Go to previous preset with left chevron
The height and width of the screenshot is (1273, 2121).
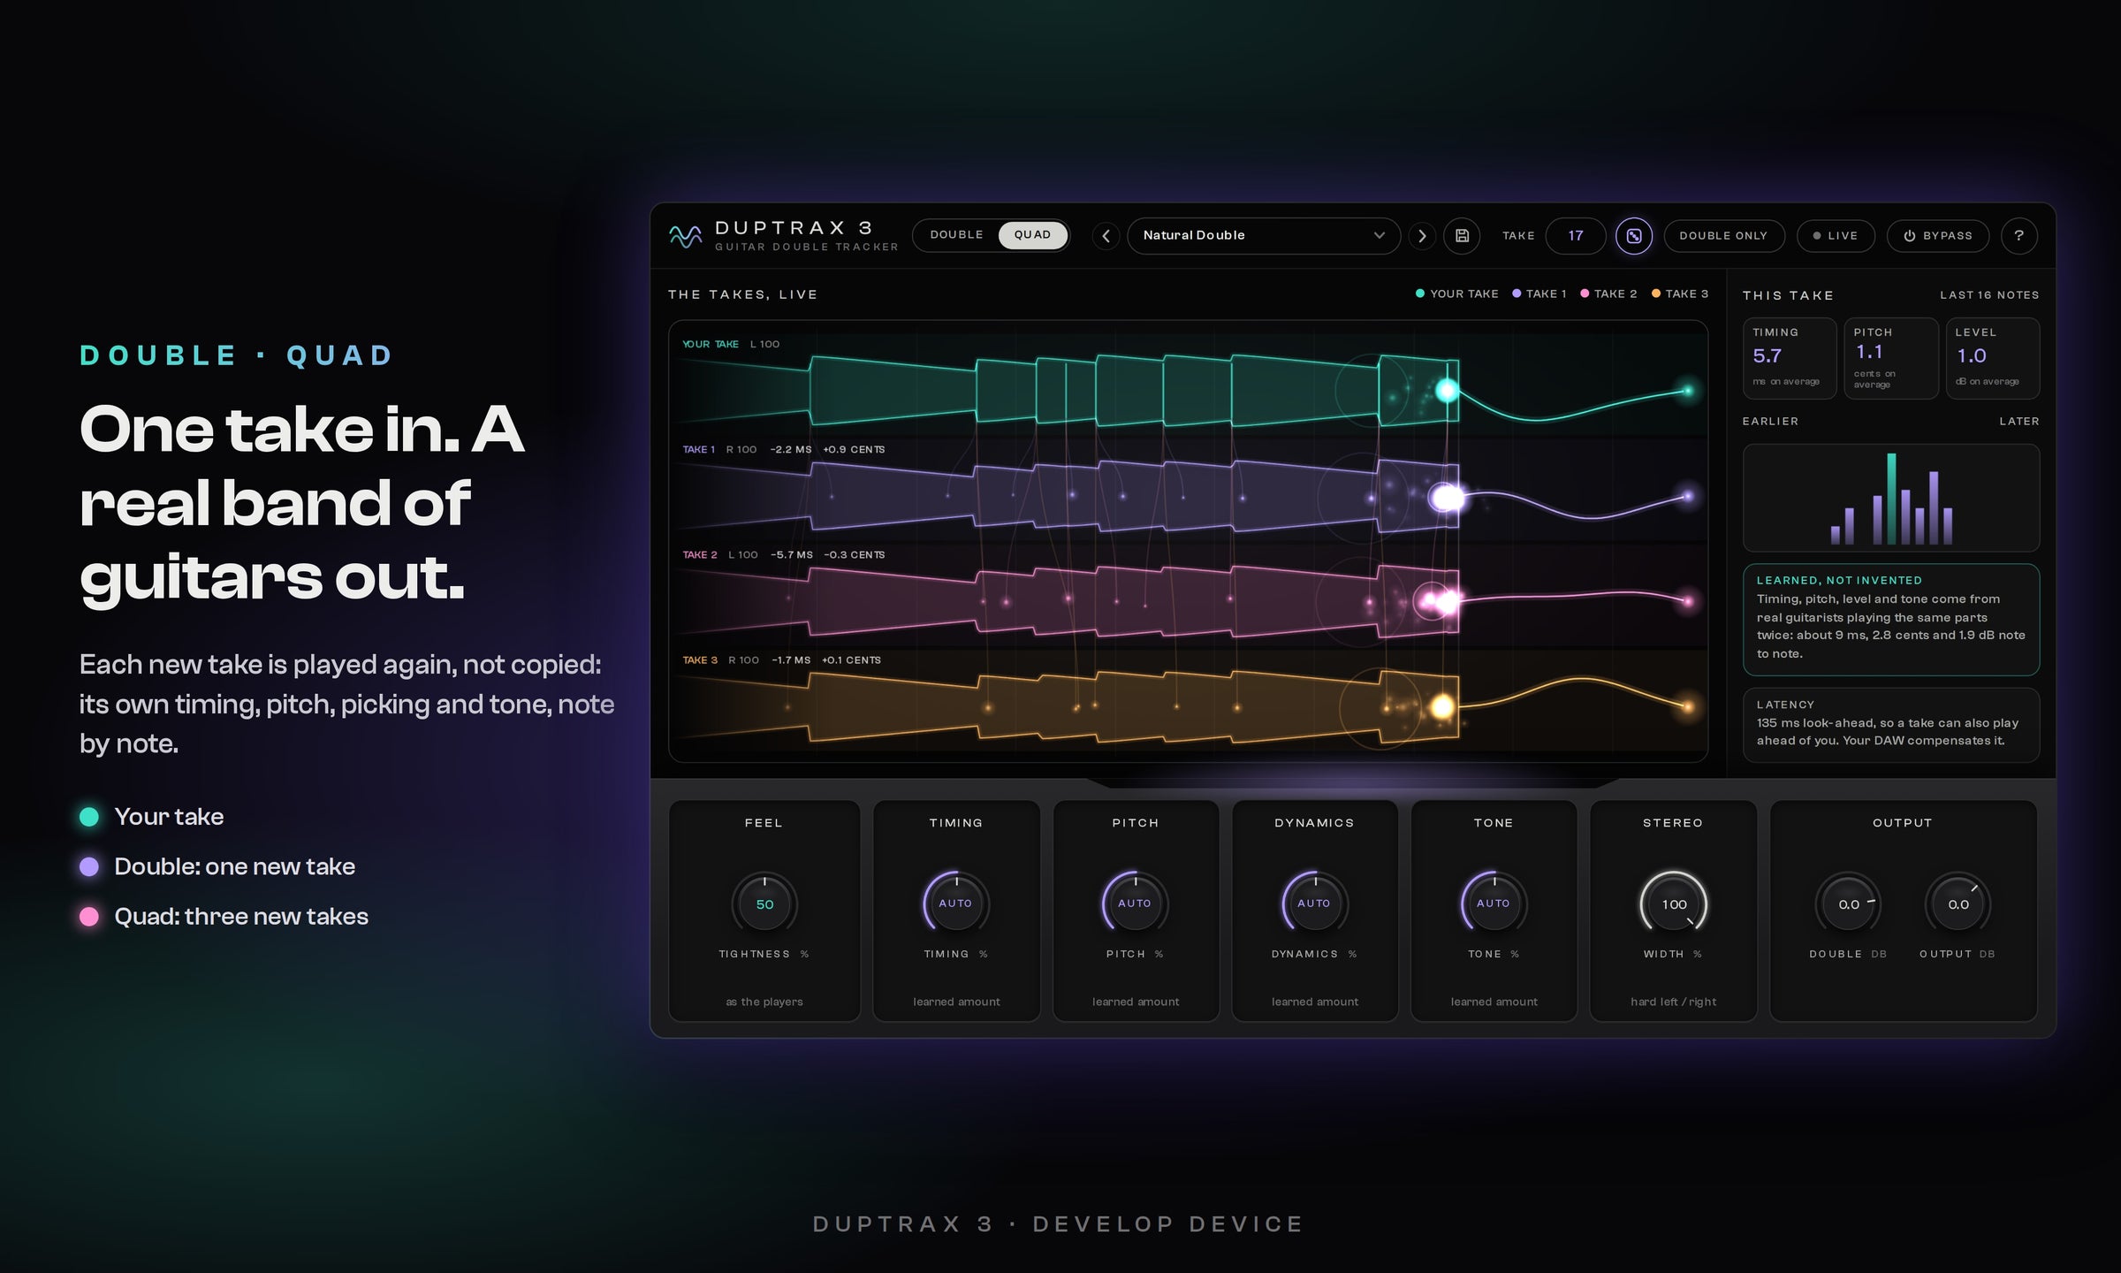(x=1106, y=236)
